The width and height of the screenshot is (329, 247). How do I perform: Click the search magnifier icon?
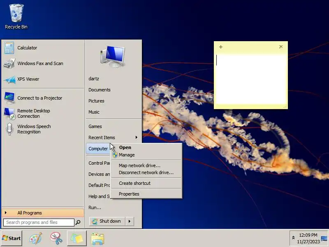(78, 222)
